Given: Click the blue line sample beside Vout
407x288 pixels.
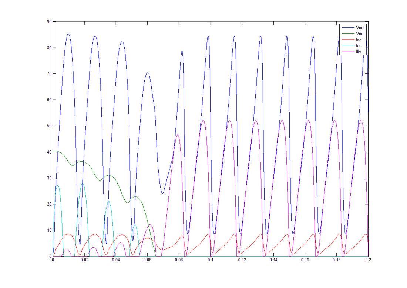Looking at the screenshot, I should click(x=348, y=28).
